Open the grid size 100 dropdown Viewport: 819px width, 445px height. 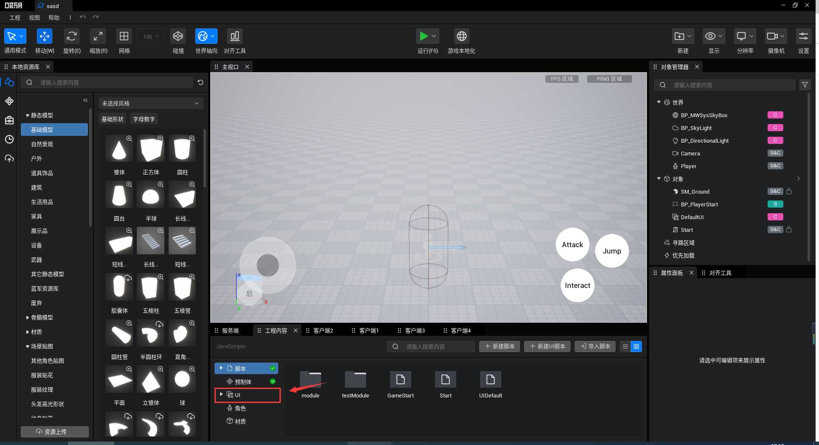(x=150, y=37)
